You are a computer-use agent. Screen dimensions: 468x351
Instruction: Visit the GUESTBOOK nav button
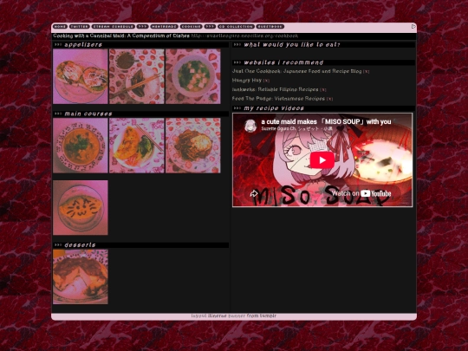pos(270,27)
